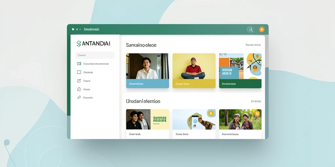
Task: Select the last sidebar menu item label
Action: click(88, 98)
